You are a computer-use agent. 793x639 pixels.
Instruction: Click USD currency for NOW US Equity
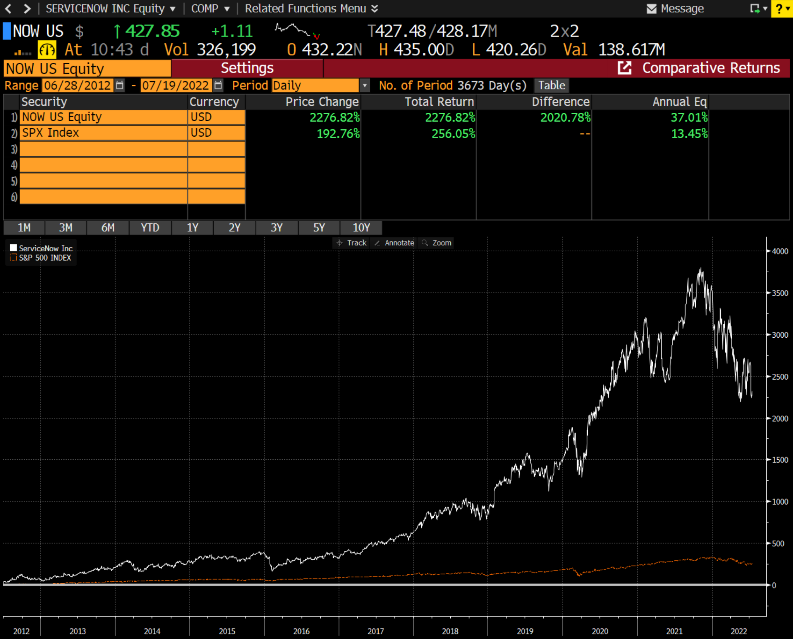(216, 117)
